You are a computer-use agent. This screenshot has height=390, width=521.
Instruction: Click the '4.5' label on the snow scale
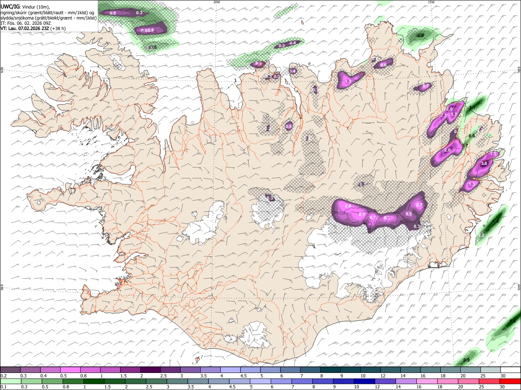pos(243,376)
